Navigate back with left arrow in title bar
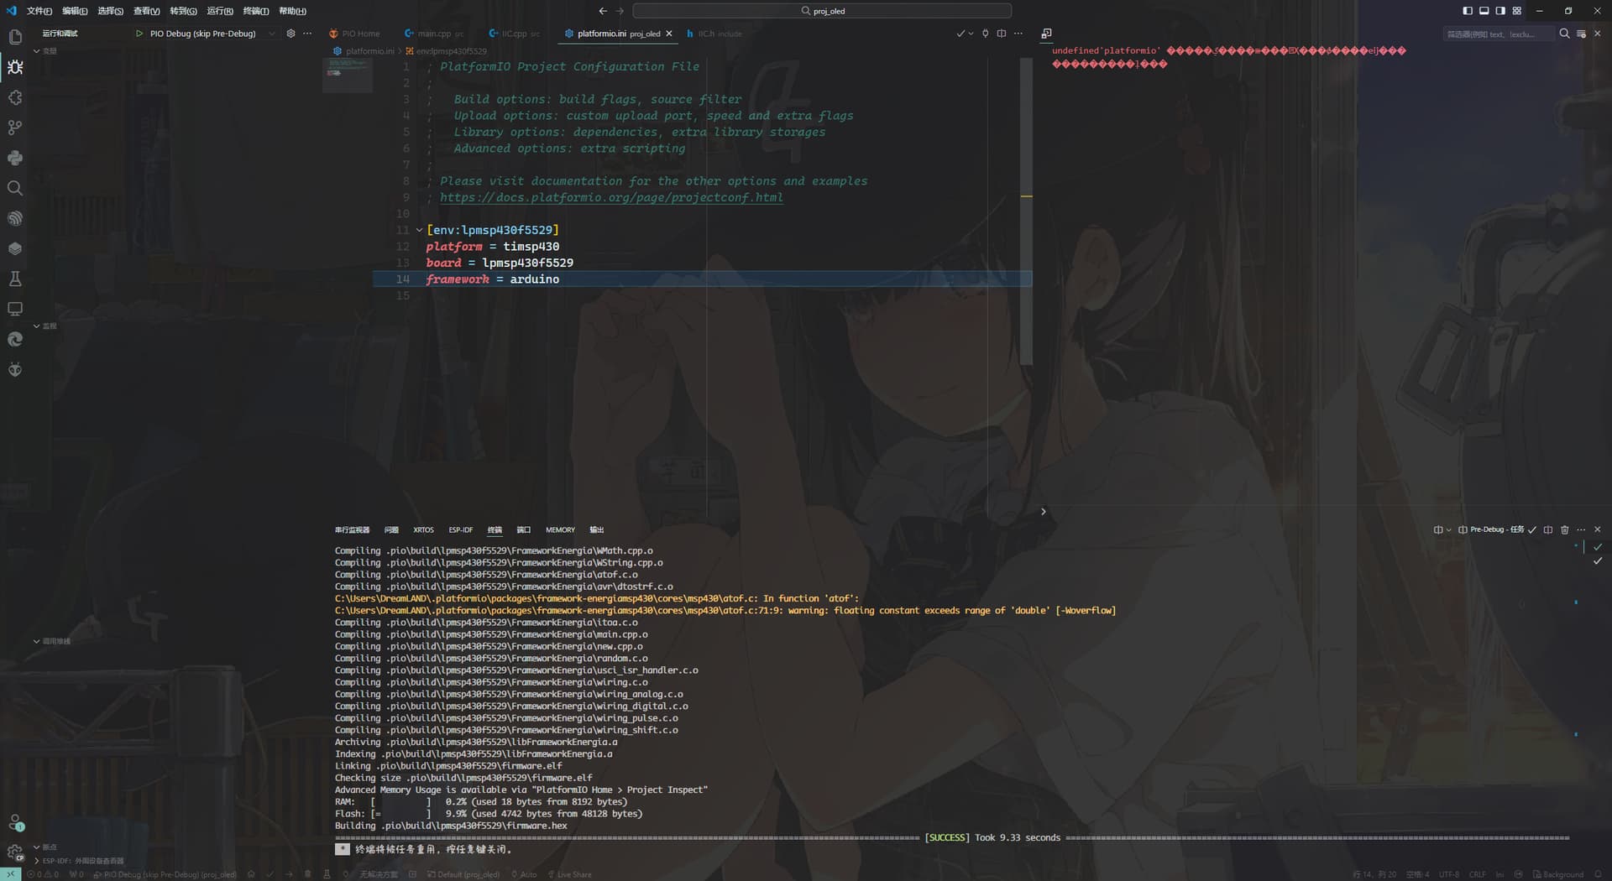 [603, 11]
